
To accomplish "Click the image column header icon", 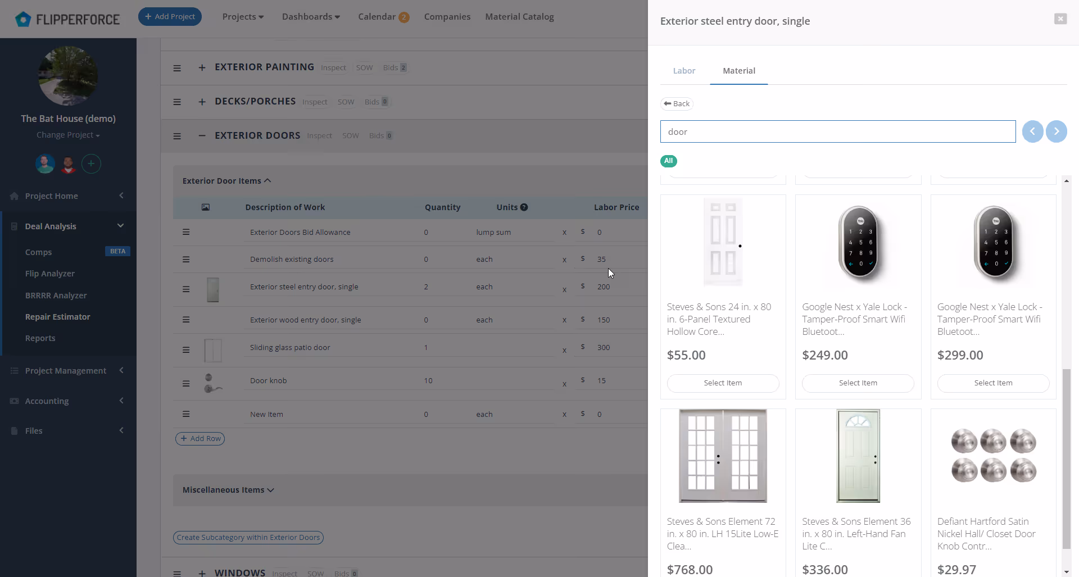I will [x=206, y=207].
